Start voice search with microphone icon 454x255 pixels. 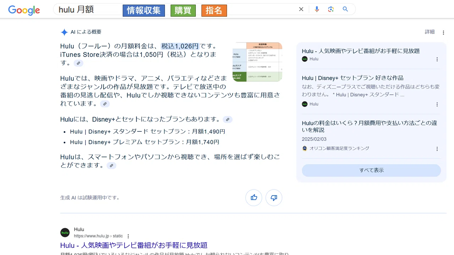(317, 9)
